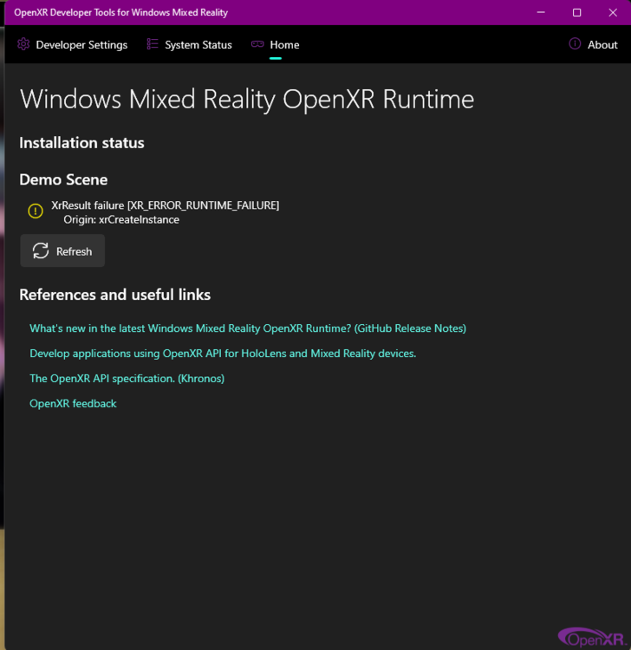The width and height of the screenshot is (631, 650).
Task: Click the checklist icon beside System Status
Action: pos(153,44)
